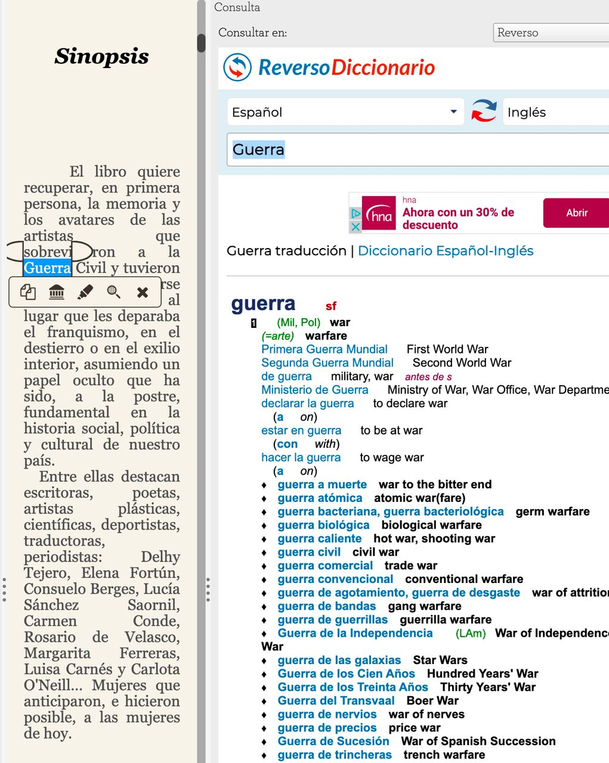The width and height of the screenshot is (609, 763).
Task: Open the Inglés target language dropdown
Action: tap(556, 112)
